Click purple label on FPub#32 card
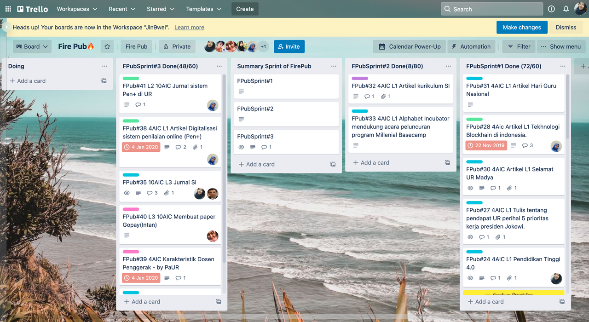 pos(360,79)
